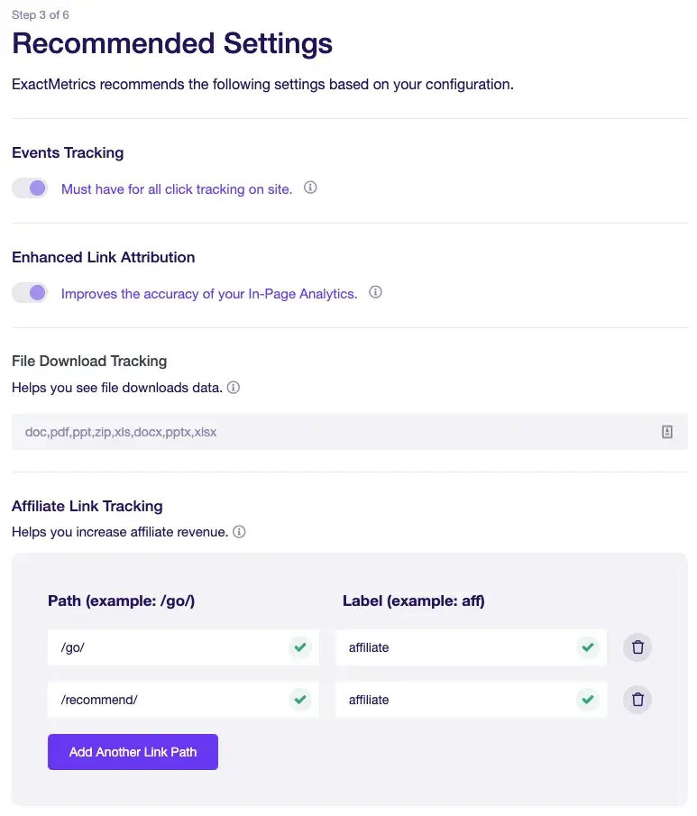
Task: Toggle the Enhanced Link Attribution switch
Action: [30, 293]
